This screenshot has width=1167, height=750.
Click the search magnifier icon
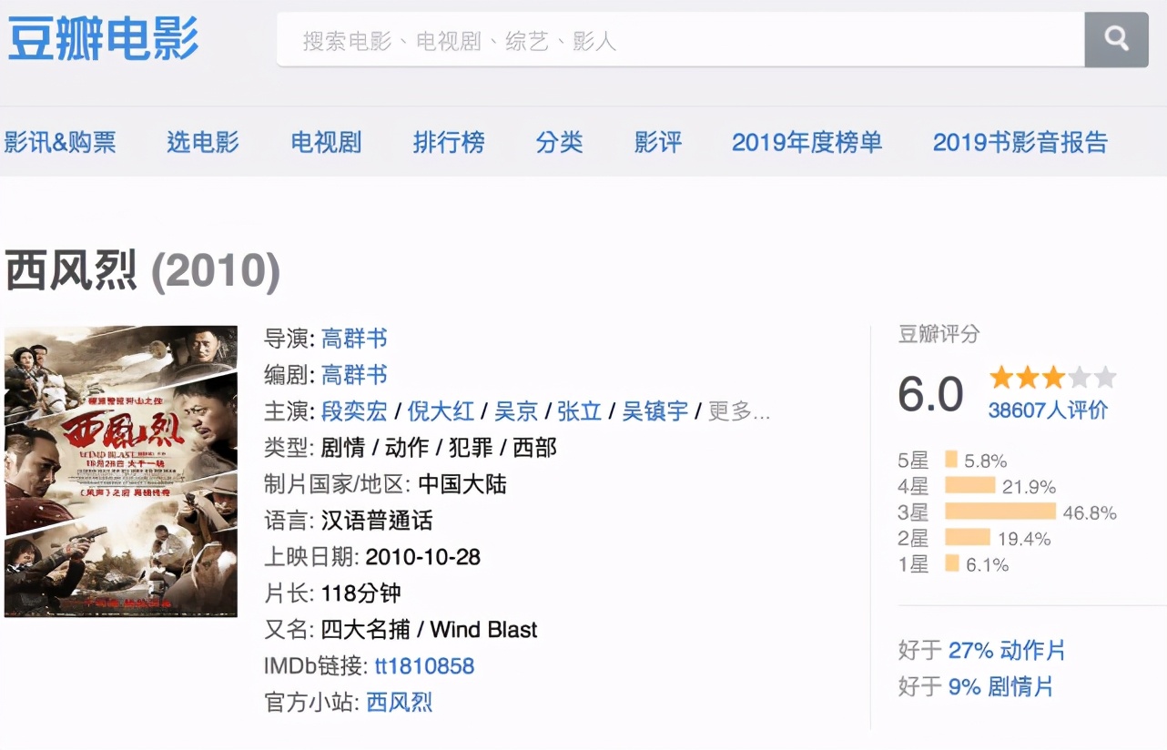click(x=1116, y=38)
